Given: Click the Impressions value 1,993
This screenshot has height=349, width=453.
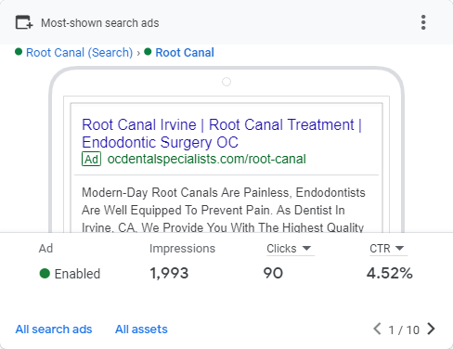Looking at the screenshot, I should (169, 273).
